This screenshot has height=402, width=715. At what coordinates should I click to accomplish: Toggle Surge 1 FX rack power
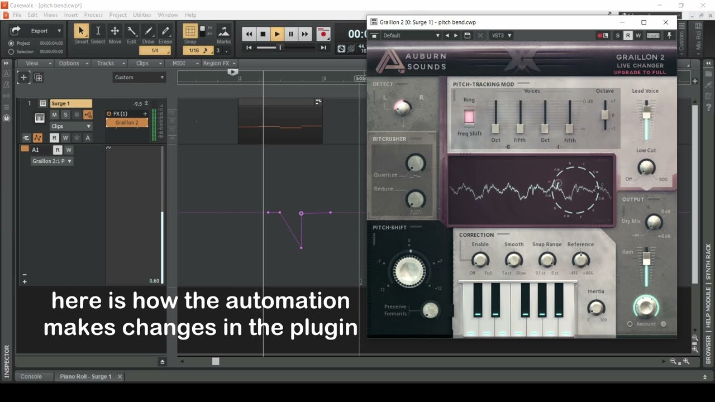109,114
